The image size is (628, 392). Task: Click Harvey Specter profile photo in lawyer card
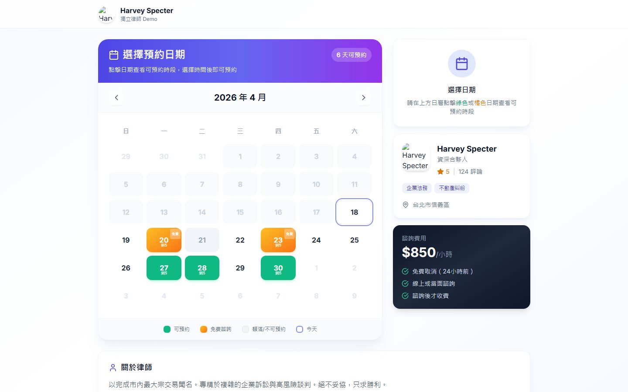[x=416, y=157]
